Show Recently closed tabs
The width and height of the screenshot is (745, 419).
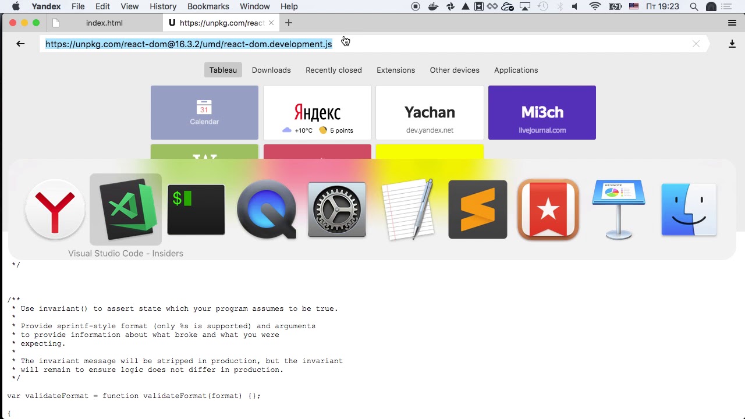[x=334, y=70]
